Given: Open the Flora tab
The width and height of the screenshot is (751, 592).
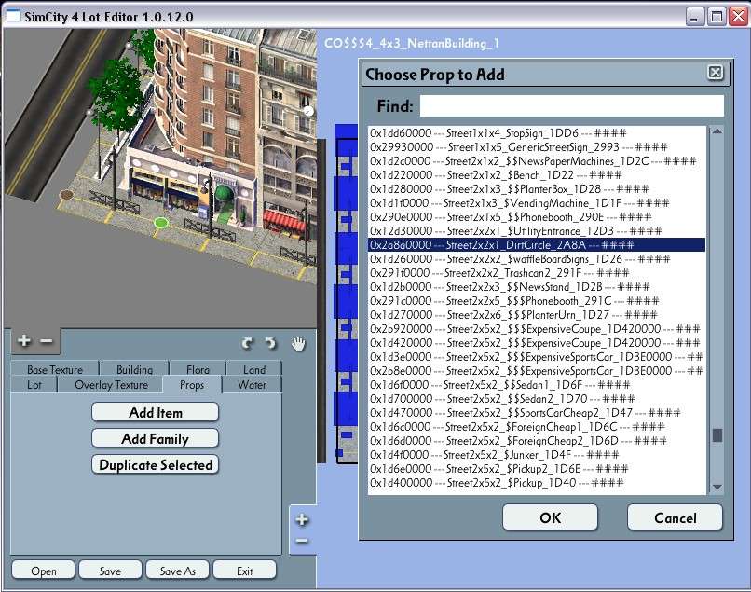Looking at the screenshot, I should coord(198,369).
